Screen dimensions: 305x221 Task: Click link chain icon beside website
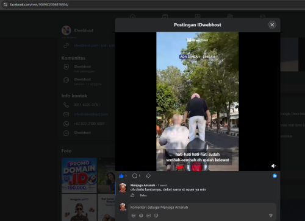66,46
